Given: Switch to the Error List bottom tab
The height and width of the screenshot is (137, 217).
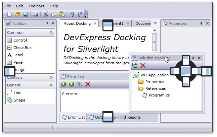Looking at the screenshot, I should (74, 117).
